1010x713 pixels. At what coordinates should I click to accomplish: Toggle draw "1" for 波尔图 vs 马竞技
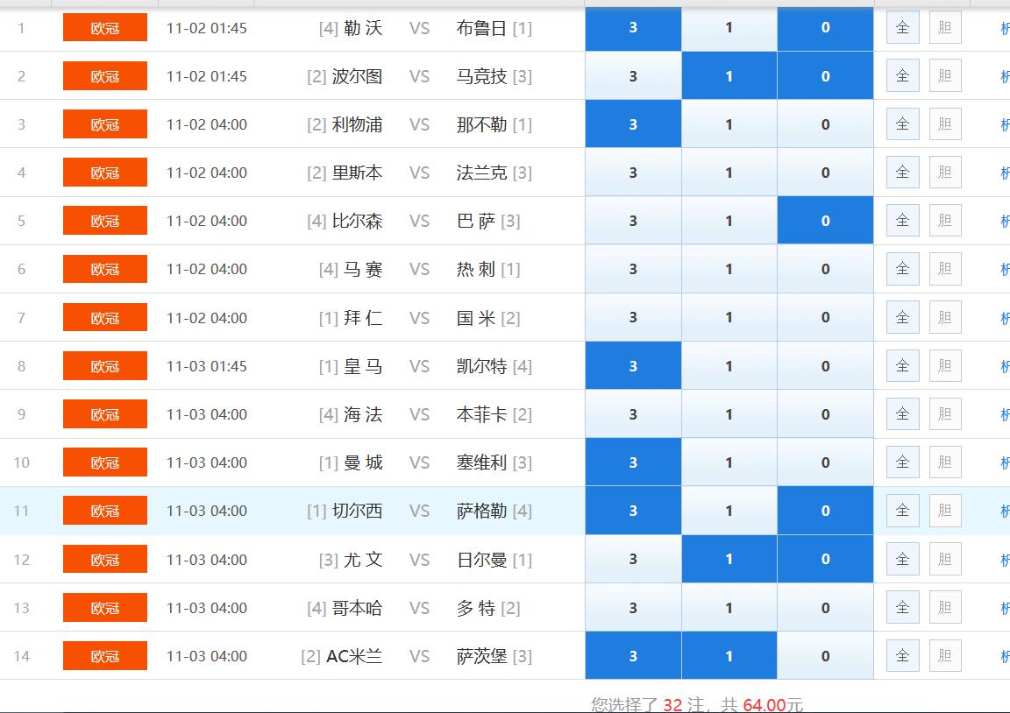pos(729,75)
